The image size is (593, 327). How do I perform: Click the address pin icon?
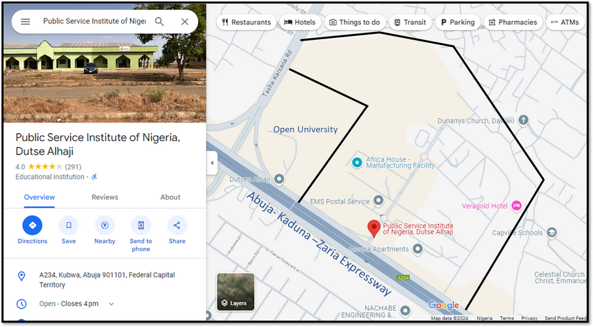point(22,276)
